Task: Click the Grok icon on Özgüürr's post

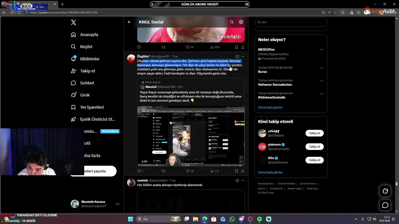Action: pos(237,57)
